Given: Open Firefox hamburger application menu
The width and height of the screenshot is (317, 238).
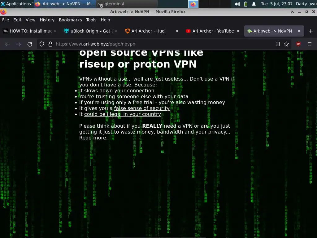Looking at the screenshot, I should coord(310,44).
